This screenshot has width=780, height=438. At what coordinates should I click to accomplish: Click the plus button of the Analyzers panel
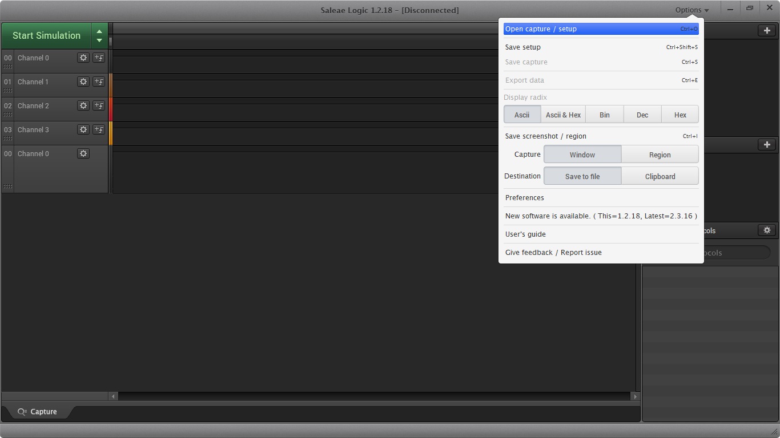[767, 144]
